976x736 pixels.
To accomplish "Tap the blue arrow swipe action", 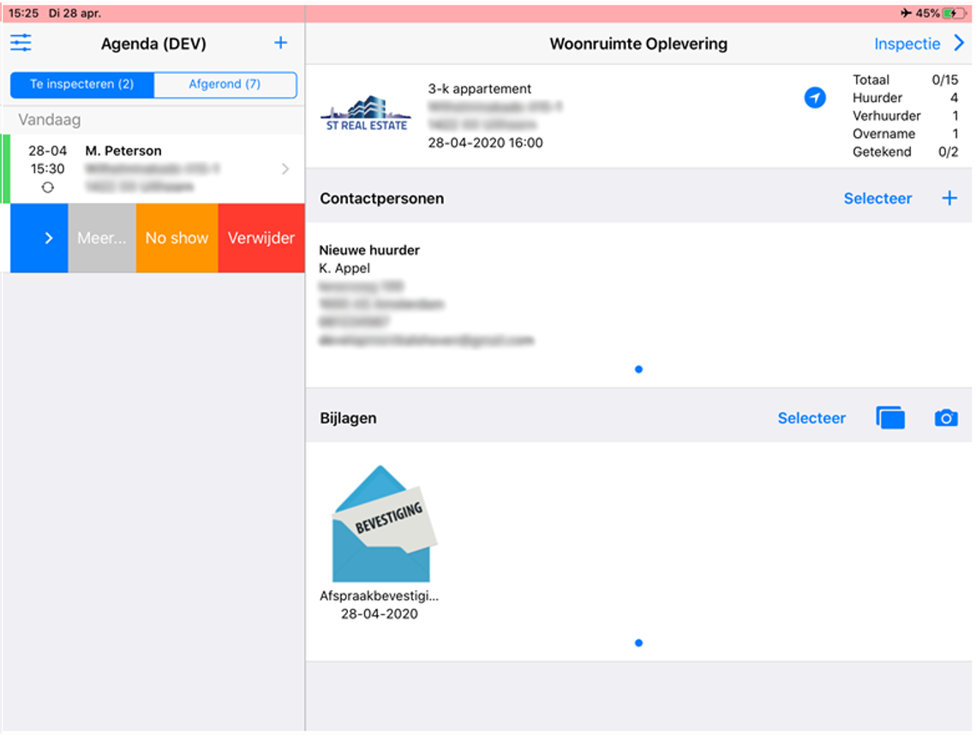I will pyautogui.click(x=39, y=237).
